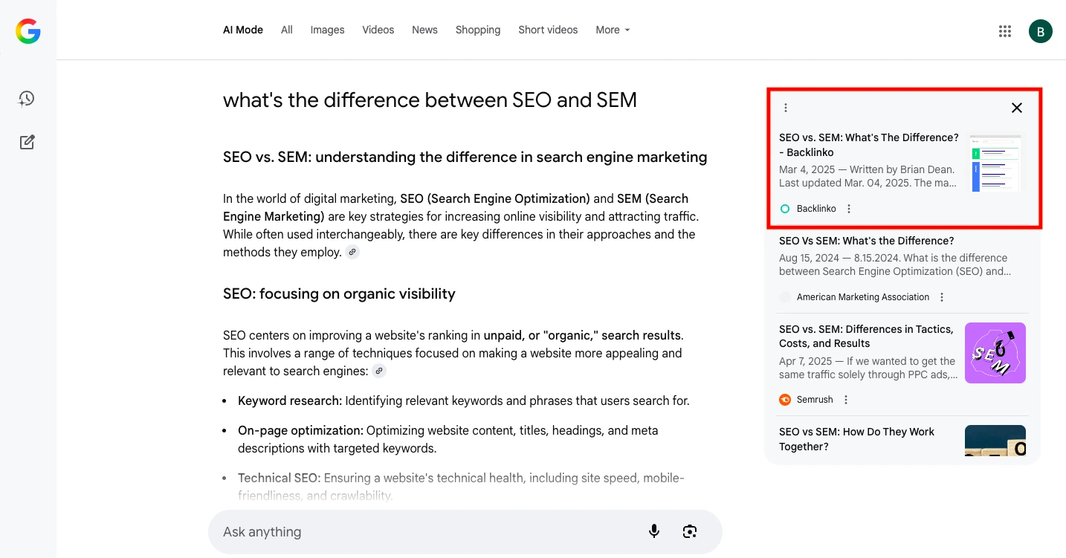
Task: Close the sources side panel
Action: 1016,108
